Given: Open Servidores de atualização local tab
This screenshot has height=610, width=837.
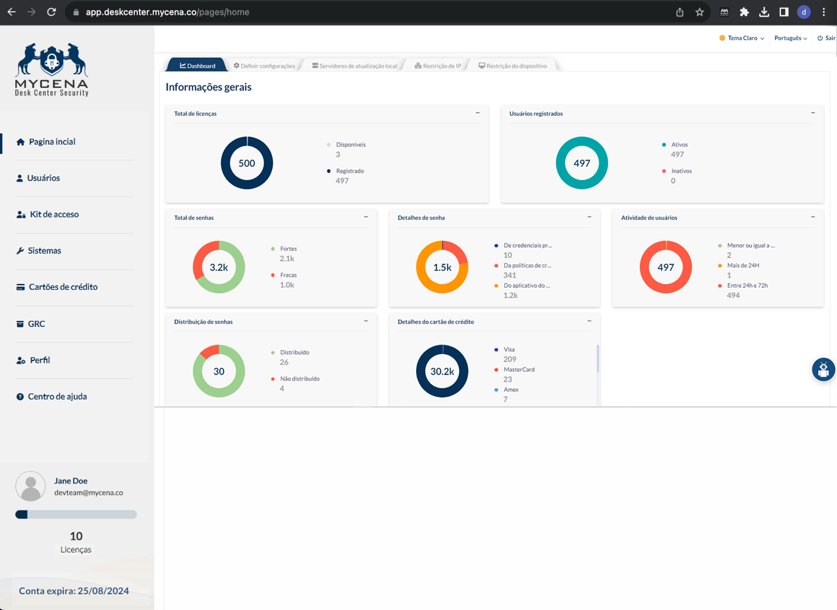Looking at the screenshot, I should (x=354, y=65).
